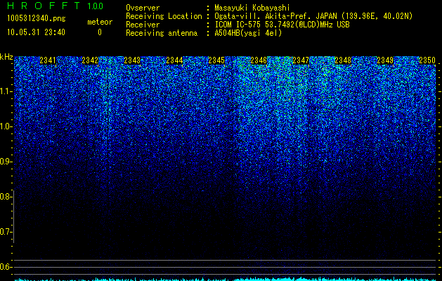Click the 2347 time marker

coord(301,60)
